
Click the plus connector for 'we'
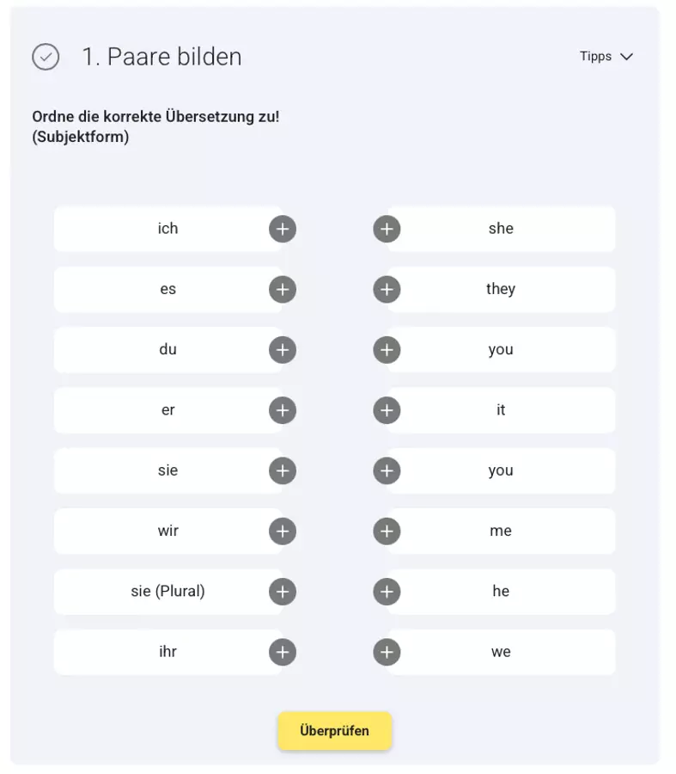[387, 652]
